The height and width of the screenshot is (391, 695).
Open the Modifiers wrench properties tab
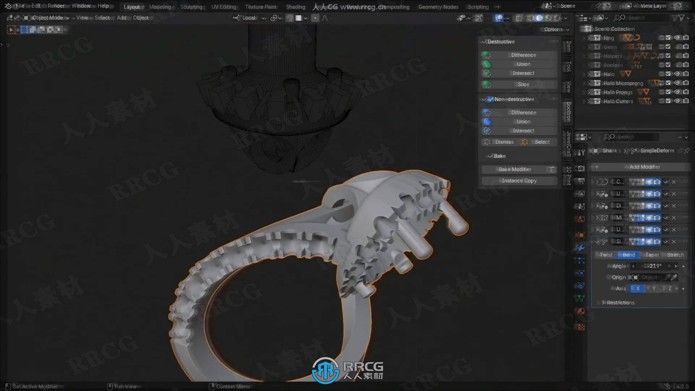pos(581,248)
